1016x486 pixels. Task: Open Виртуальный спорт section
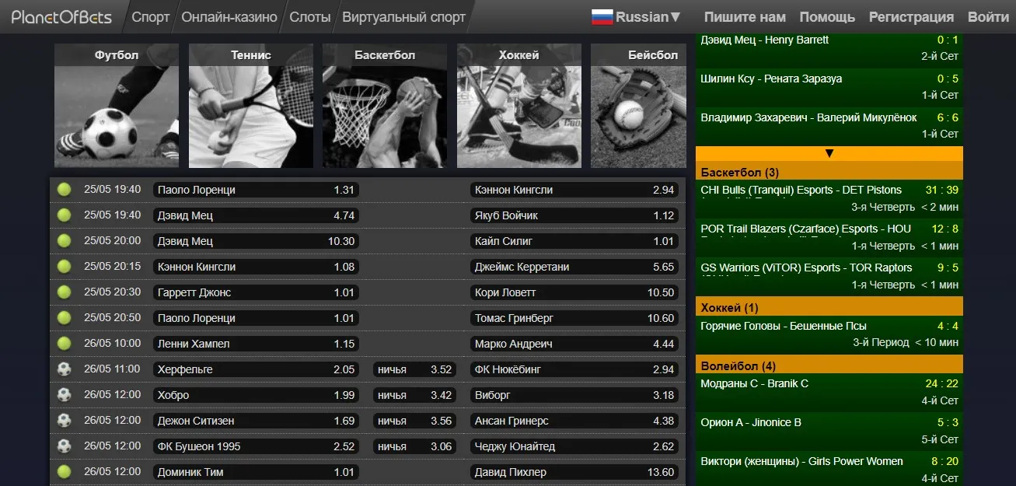tap(403, 17)
